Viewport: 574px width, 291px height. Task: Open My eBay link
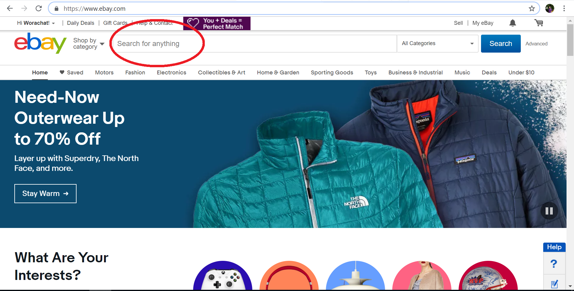[483, 23]
